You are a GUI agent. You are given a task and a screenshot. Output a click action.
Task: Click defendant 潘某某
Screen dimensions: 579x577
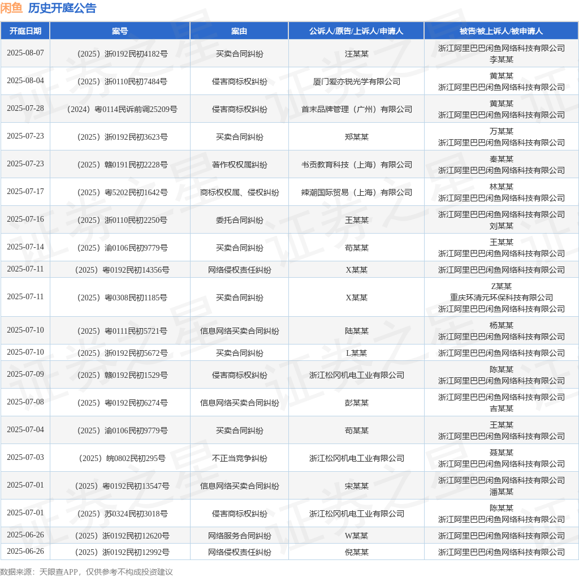coord(501,492)
